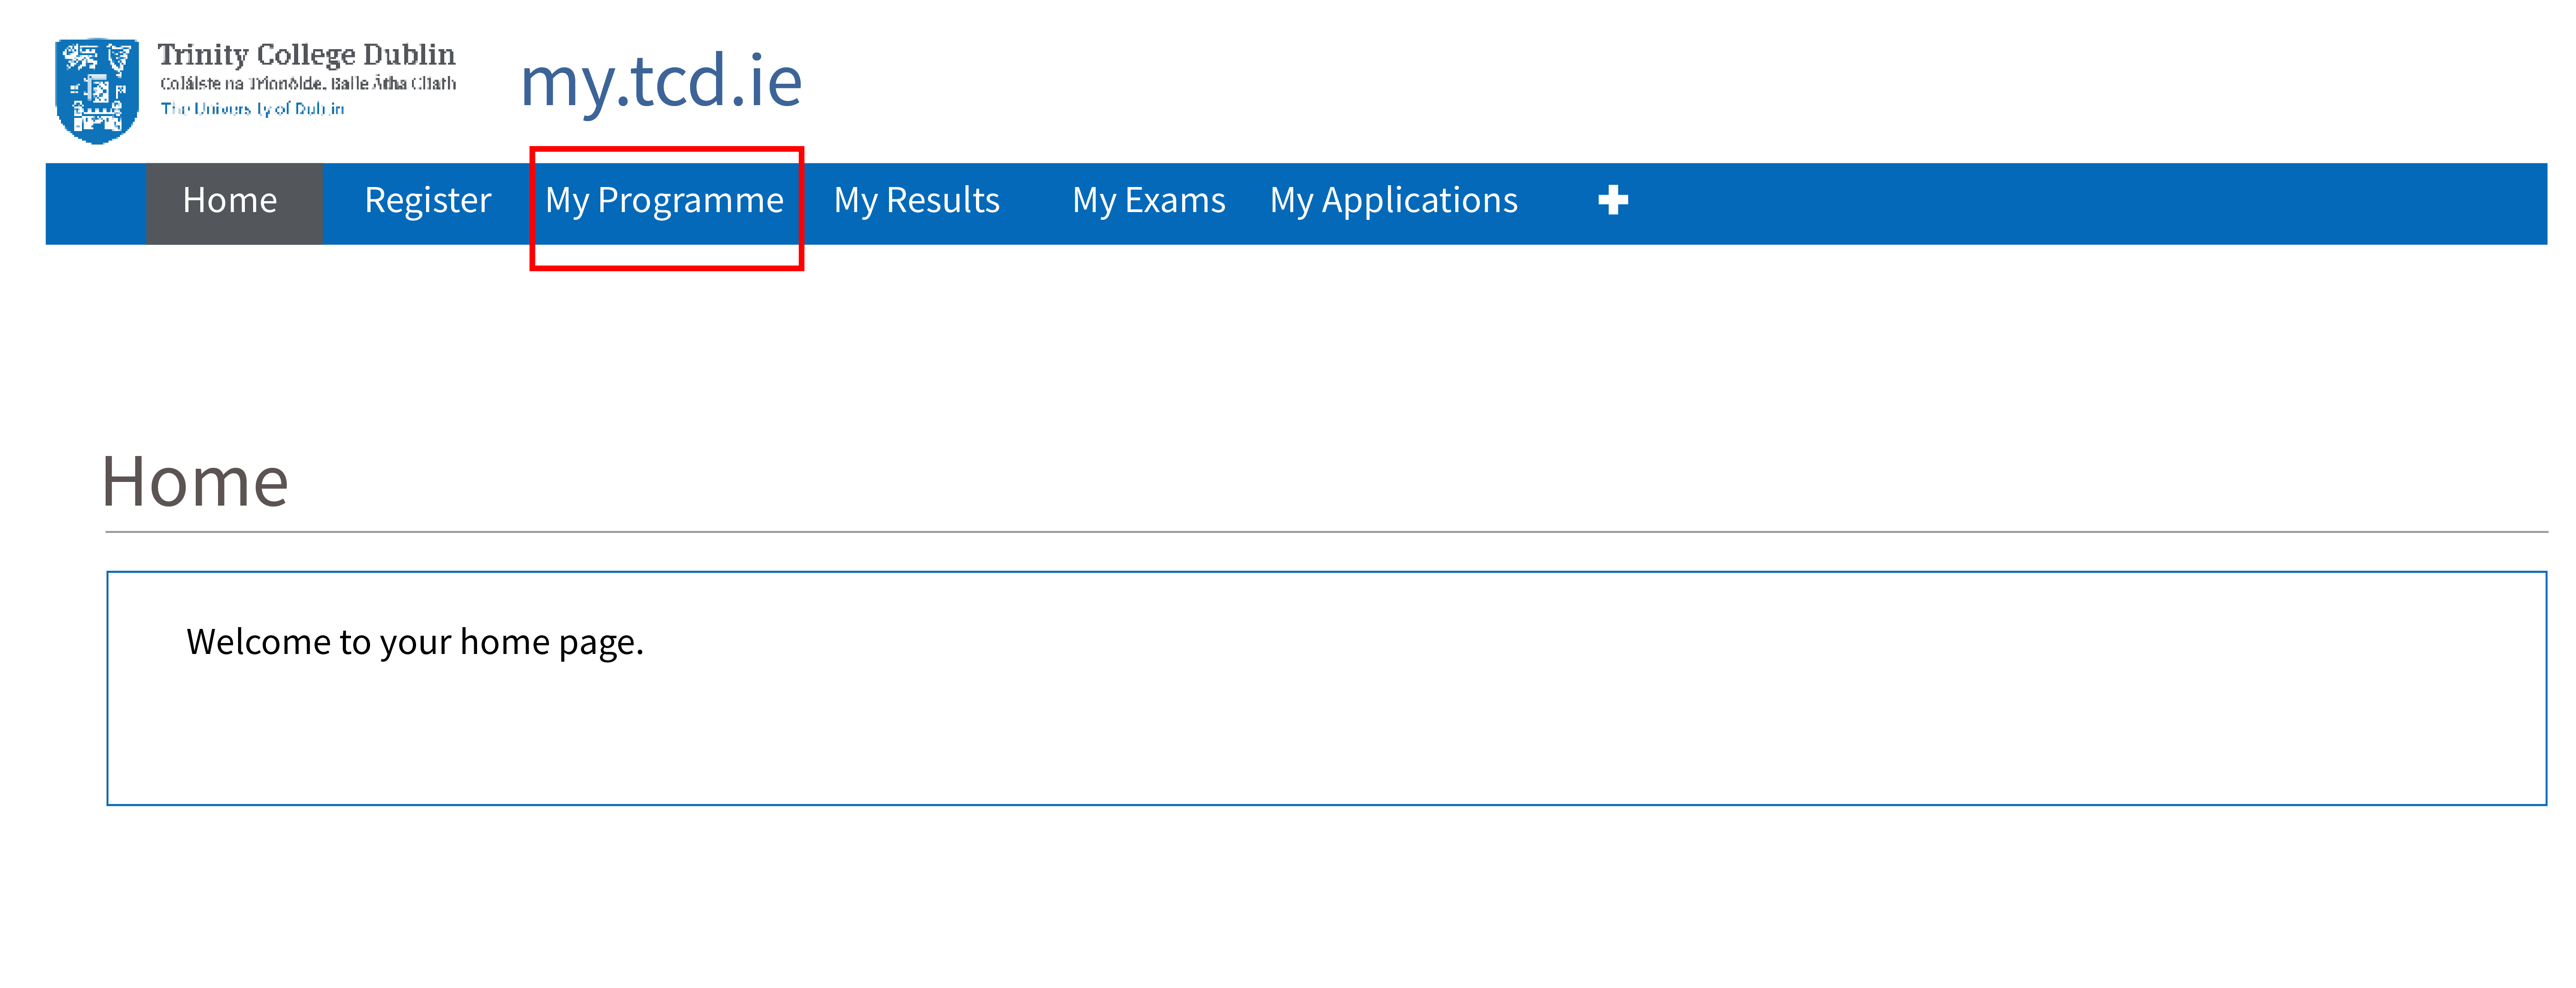Click the divider line under Home heading
This screenshot has width=2576, height=988.
(1300, 532)
